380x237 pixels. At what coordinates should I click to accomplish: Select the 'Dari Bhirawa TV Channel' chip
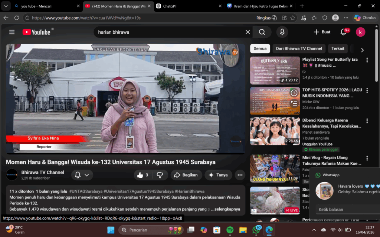[x=299, y=49]
